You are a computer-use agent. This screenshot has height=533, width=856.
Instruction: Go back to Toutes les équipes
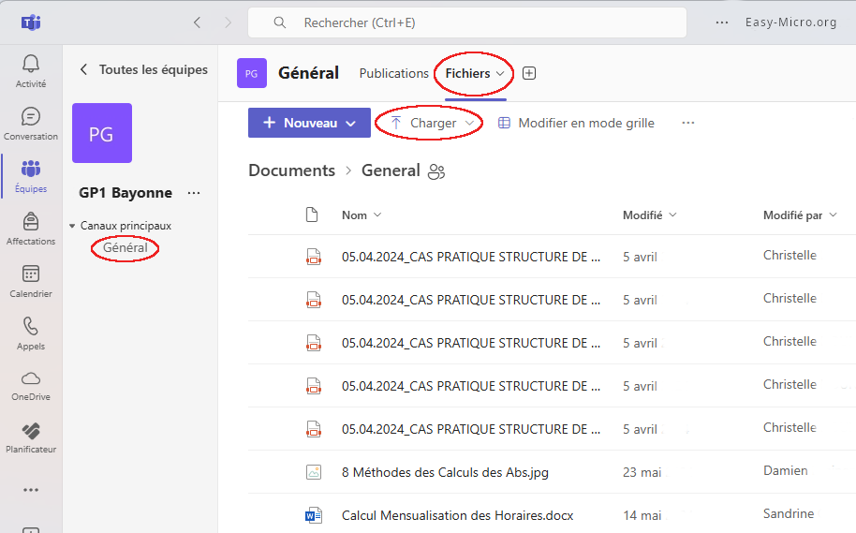pyautogui.click(x=143, y=69)
